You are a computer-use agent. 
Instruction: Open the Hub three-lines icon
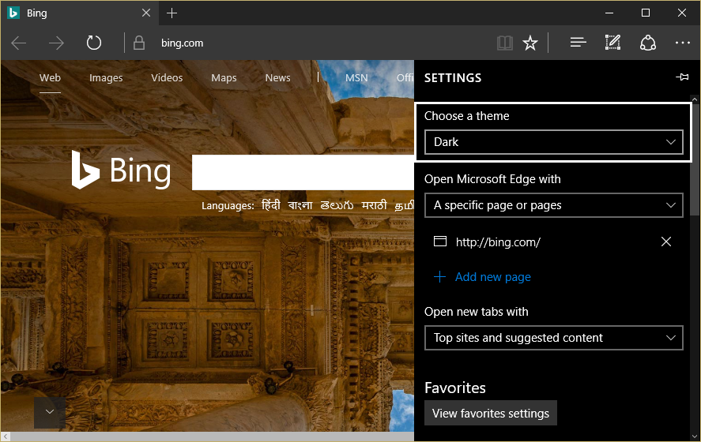tap(578, 43)
